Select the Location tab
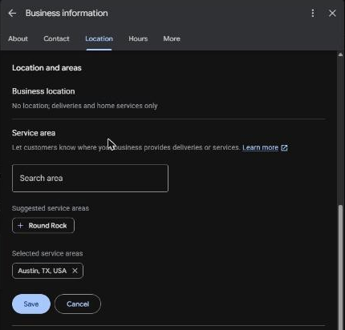 (x=99, y=39)
